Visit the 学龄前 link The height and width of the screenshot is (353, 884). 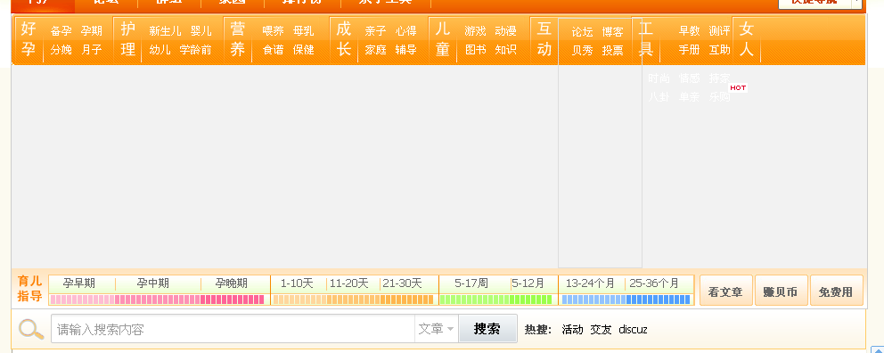click(196, 50)
